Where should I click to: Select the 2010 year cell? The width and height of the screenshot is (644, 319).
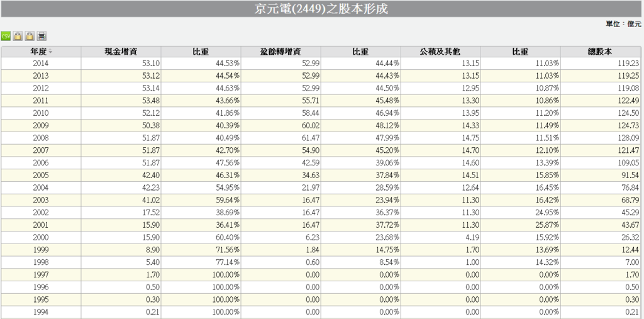click(41, 113)
